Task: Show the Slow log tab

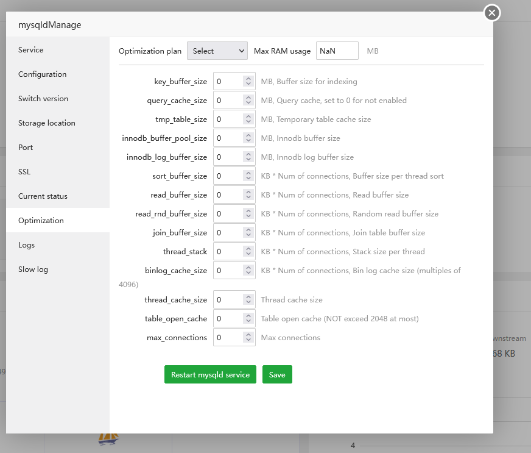Action: (x=33, y=269)
